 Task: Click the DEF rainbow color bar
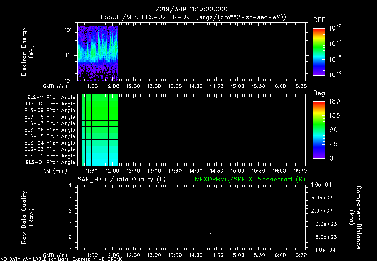pyautogui.click(x=319, y=52)
